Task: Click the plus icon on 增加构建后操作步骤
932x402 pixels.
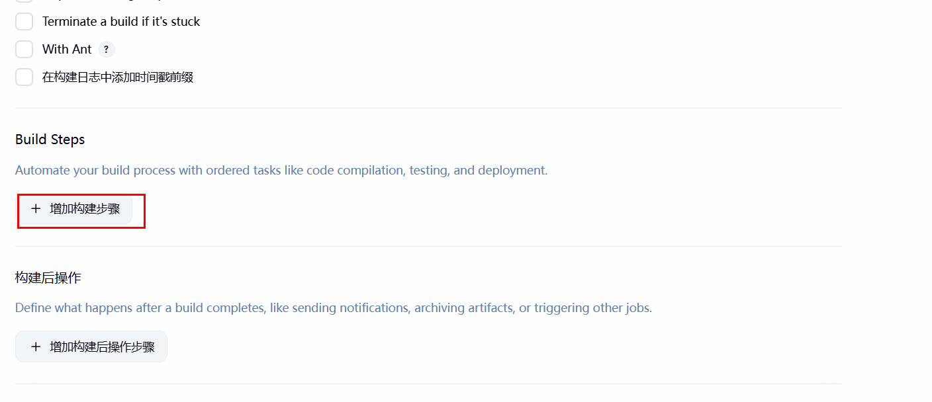Action: [x=36, y=346]
